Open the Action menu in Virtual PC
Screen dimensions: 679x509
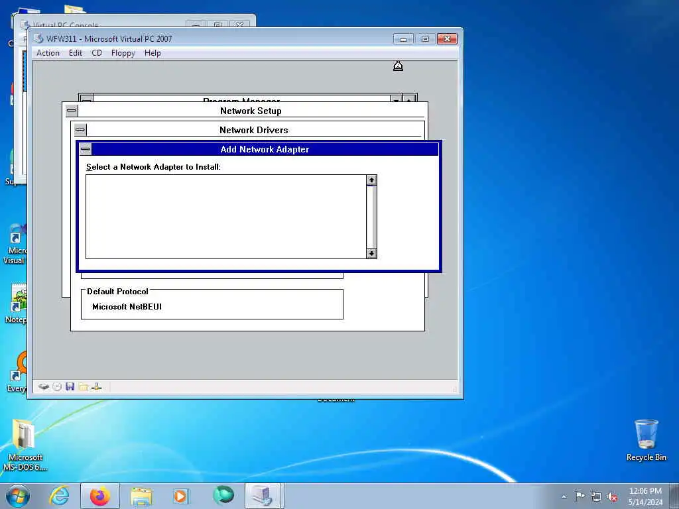point(48,53)
